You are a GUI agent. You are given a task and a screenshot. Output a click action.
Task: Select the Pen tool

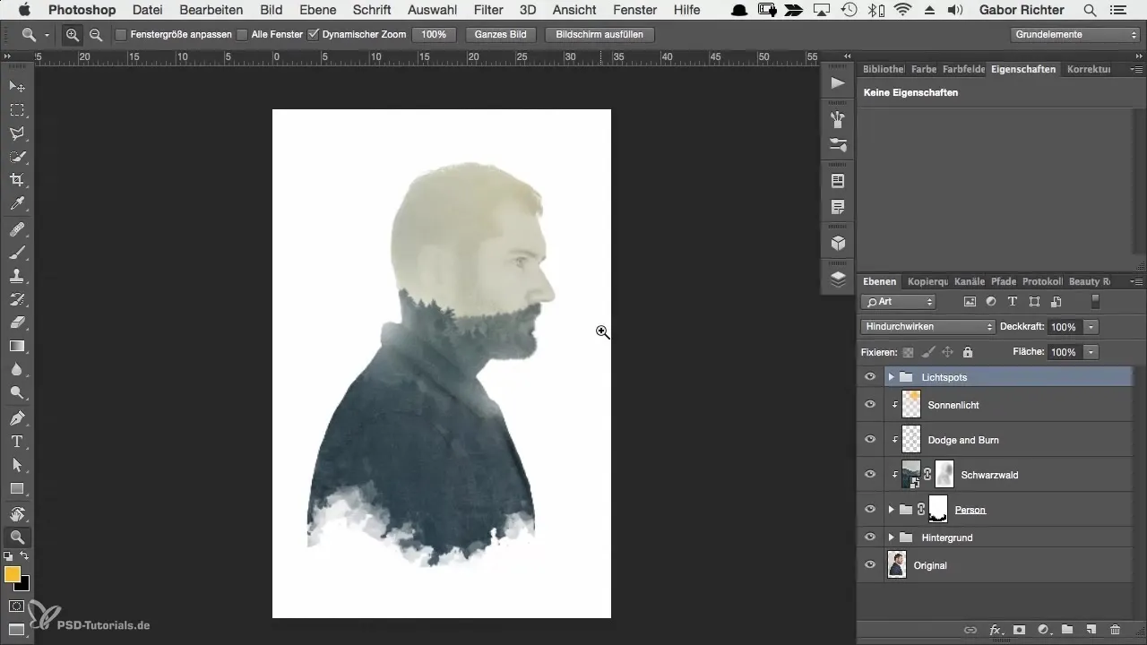coord(17,418)
